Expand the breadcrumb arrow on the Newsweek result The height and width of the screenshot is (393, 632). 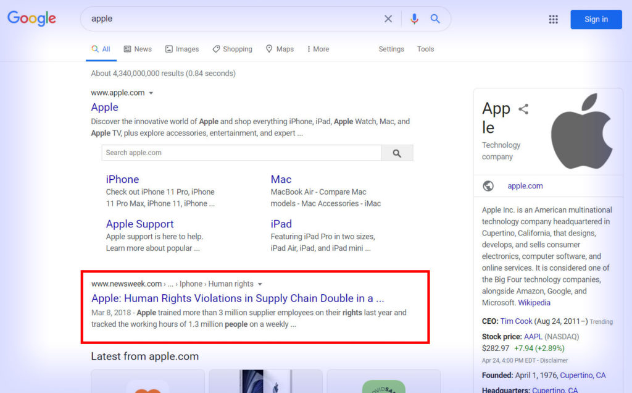260,284
